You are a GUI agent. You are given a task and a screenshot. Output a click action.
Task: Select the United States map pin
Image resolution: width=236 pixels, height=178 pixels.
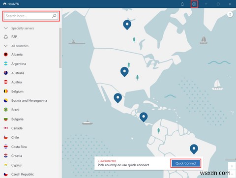tap(124, 72)
